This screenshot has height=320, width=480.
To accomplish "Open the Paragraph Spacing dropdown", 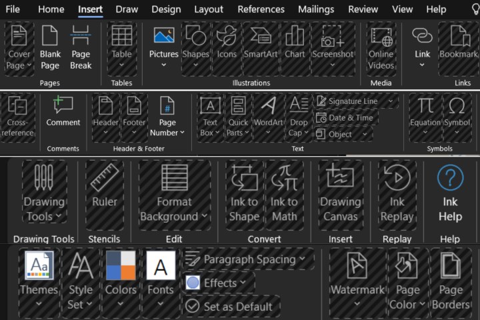I will click(249, 259).
